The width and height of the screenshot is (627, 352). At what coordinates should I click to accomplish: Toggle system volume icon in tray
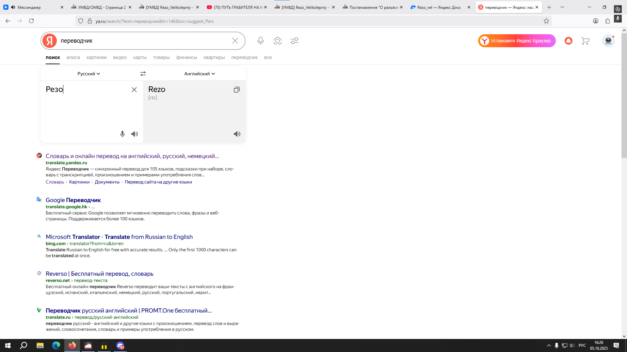(572, 345)
